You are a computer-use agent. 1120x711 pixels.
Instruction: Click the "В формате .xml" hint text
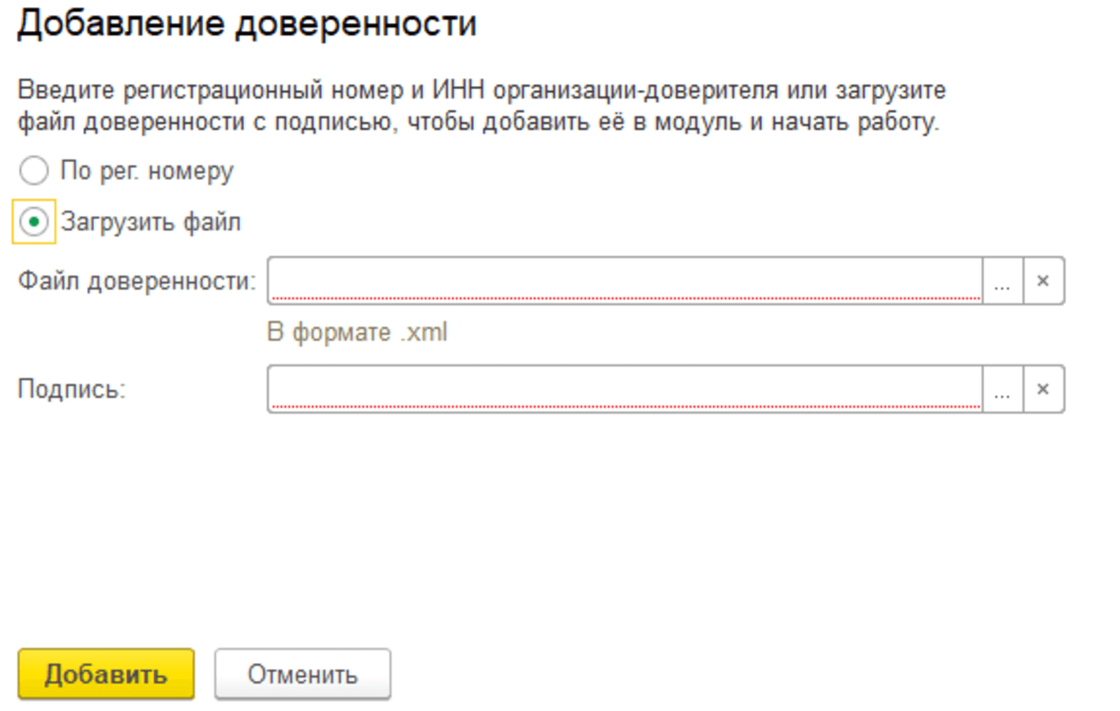[x=357, y=333]
